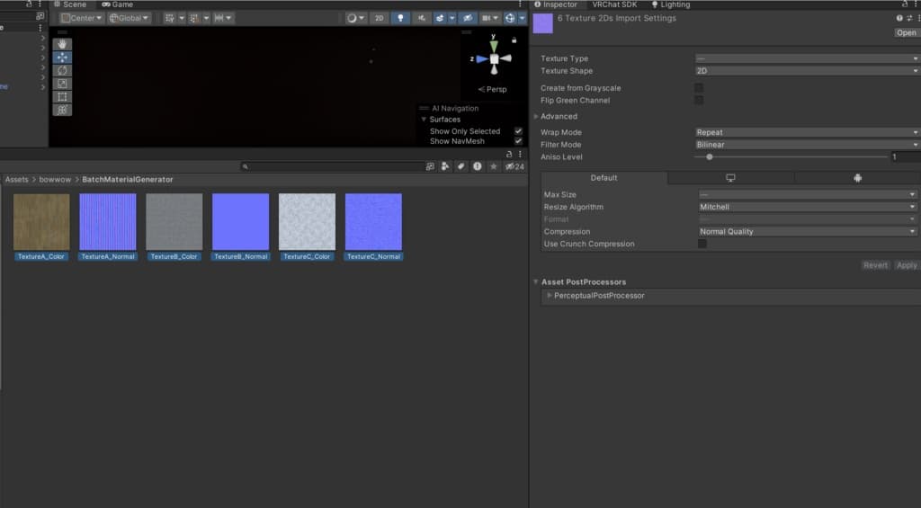This screenshot has height=508, width=921.
Task: Enable the Create from Grayscale checkbox
Action: pyautogui.click(x=699, y=88)
